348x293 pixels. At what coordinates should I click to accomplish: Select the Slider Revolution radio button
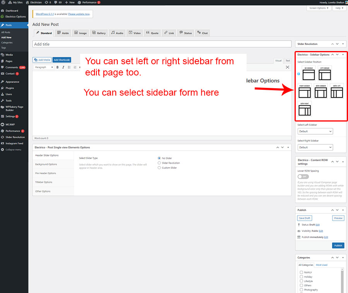point(159,163)
